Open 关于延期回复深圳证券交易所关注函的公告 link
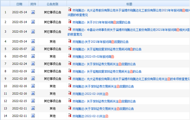 (x=107, y=72)
